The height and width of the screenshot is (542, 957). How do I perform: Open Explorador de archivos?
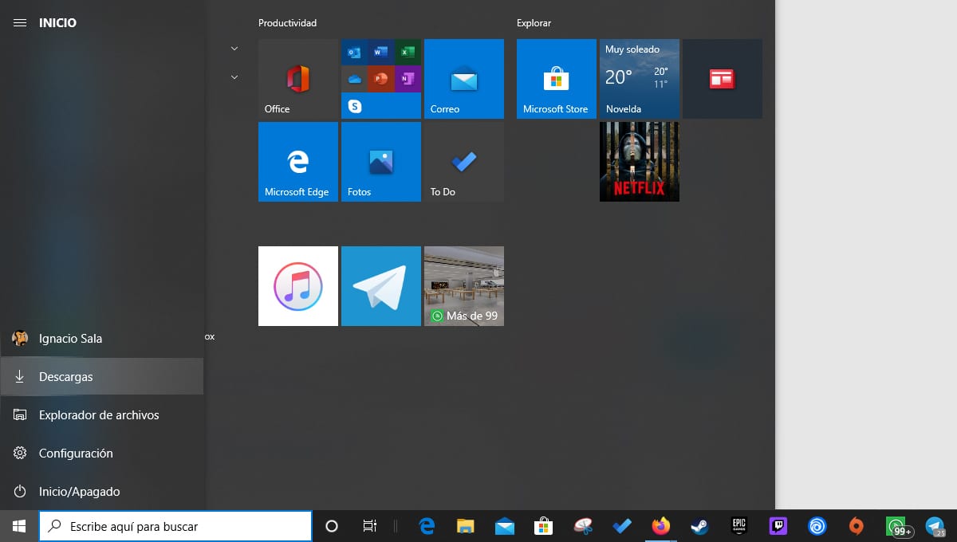(x=102, y=415)
